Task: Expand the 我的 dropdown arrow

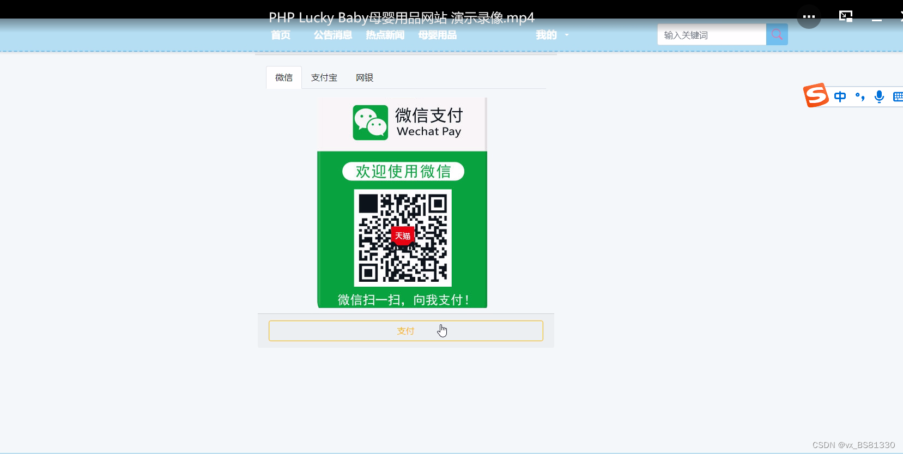Action: 567,35
